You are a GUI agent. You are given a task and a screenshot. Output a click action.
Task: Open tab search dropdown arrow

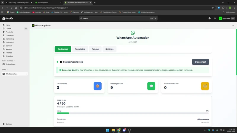point(2,2)
